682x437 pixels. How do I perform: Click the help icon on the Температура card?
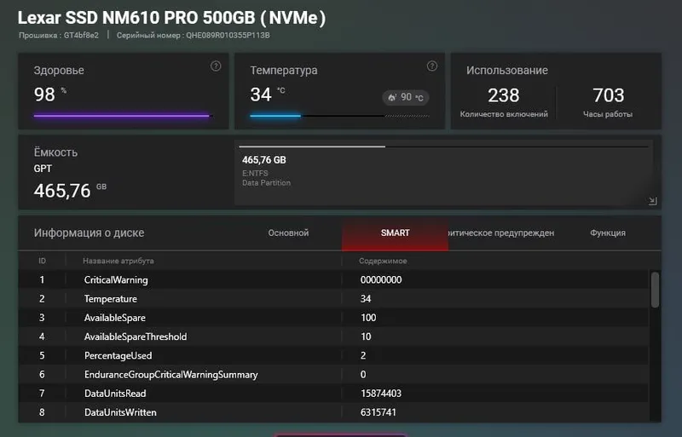(432, 66)
